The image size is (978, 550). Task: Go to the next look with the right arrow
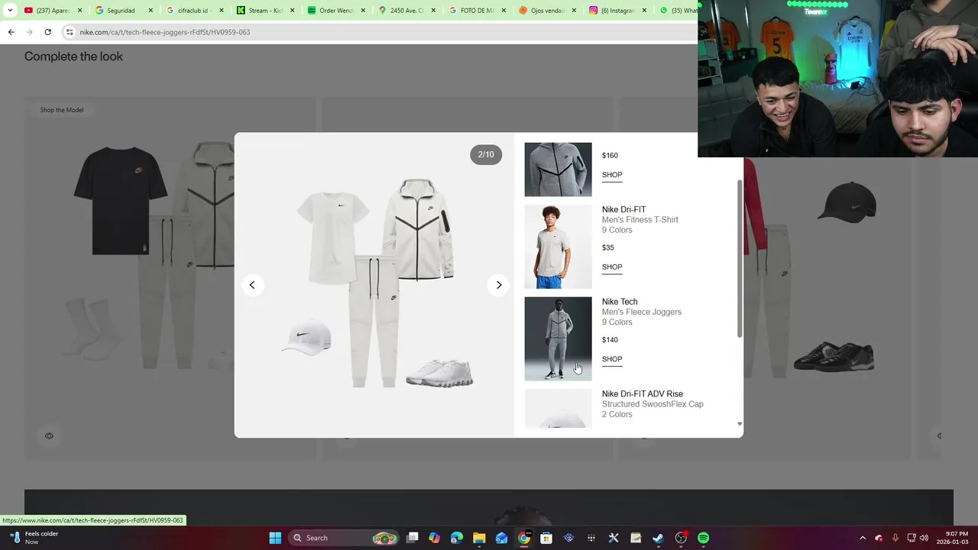click(x=498, y=285)
